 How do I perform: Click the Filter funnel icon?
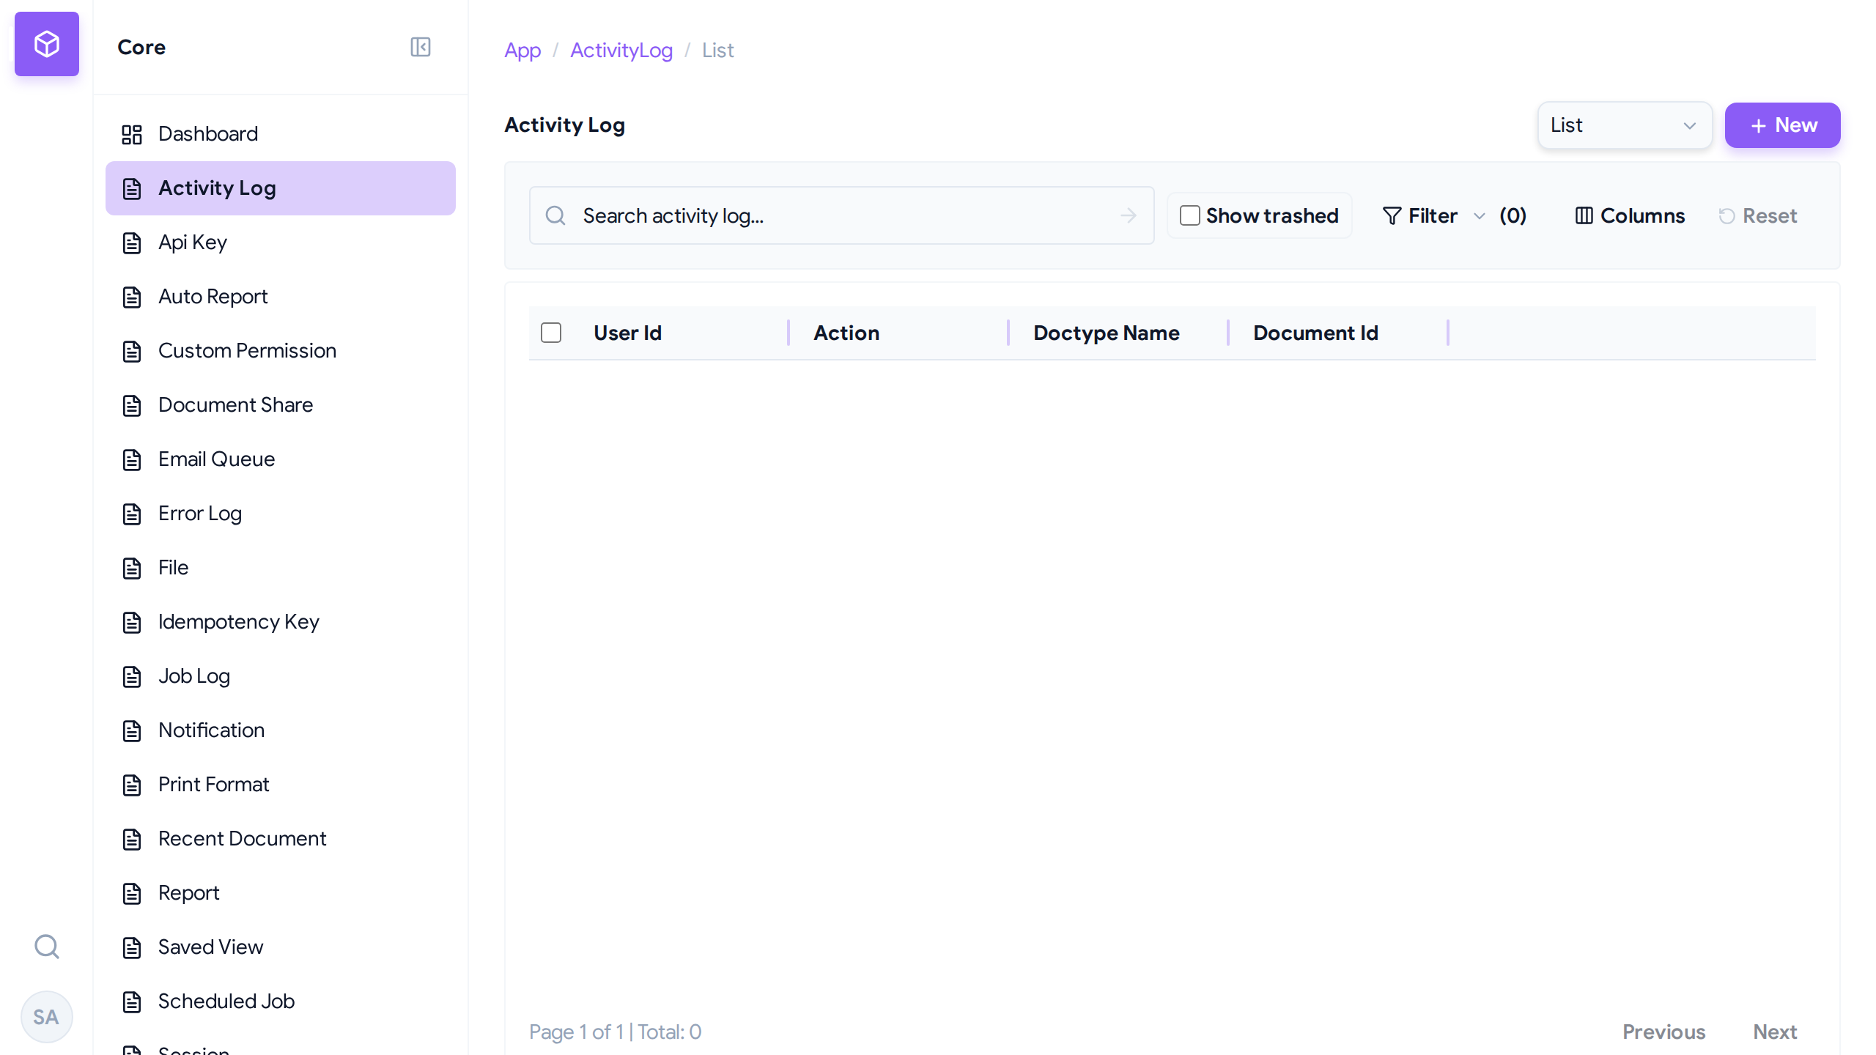pos(1392,215)
